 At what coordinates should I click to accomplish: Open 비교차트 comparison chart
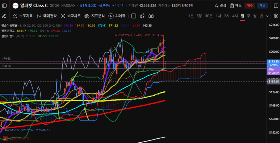(x=71, y=16)
